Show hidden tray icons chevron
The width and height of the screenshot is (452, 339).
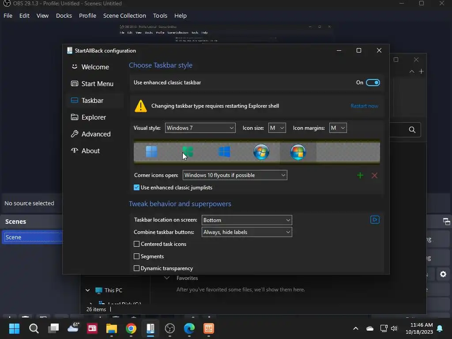[x=356, y=328]
